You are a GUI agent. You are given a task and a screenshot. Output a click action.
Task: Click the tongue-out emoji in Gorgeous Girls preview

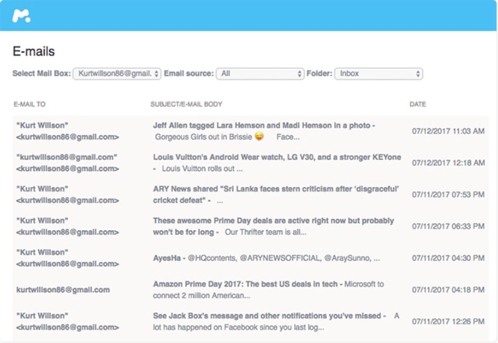click(x=259, y=136)
